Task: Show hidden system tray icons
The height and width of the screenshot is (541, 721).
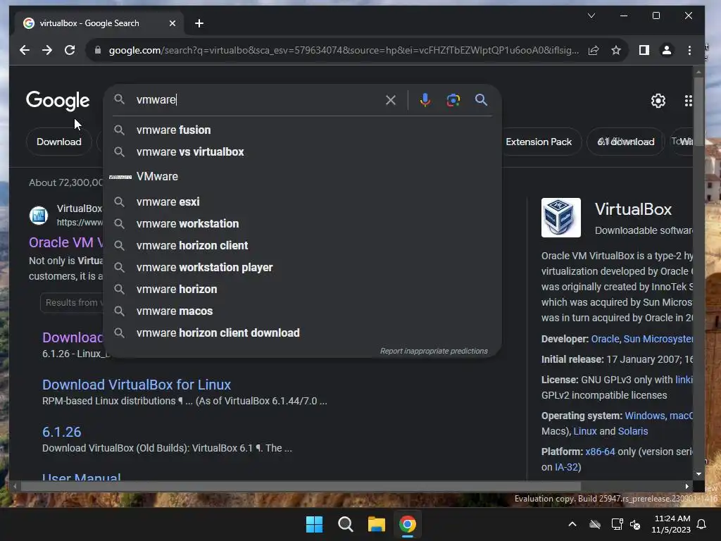Action: click(x=572, y=524)
